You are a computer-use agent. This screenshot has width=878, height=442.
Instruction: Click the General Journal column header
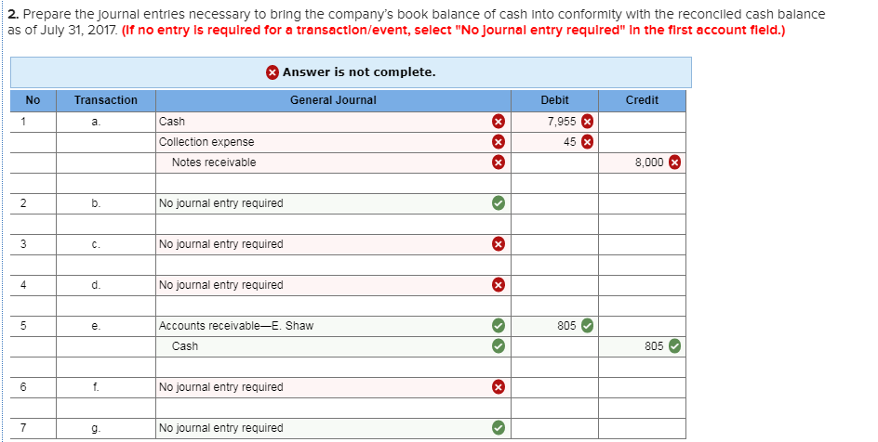[x=333, y=100]
